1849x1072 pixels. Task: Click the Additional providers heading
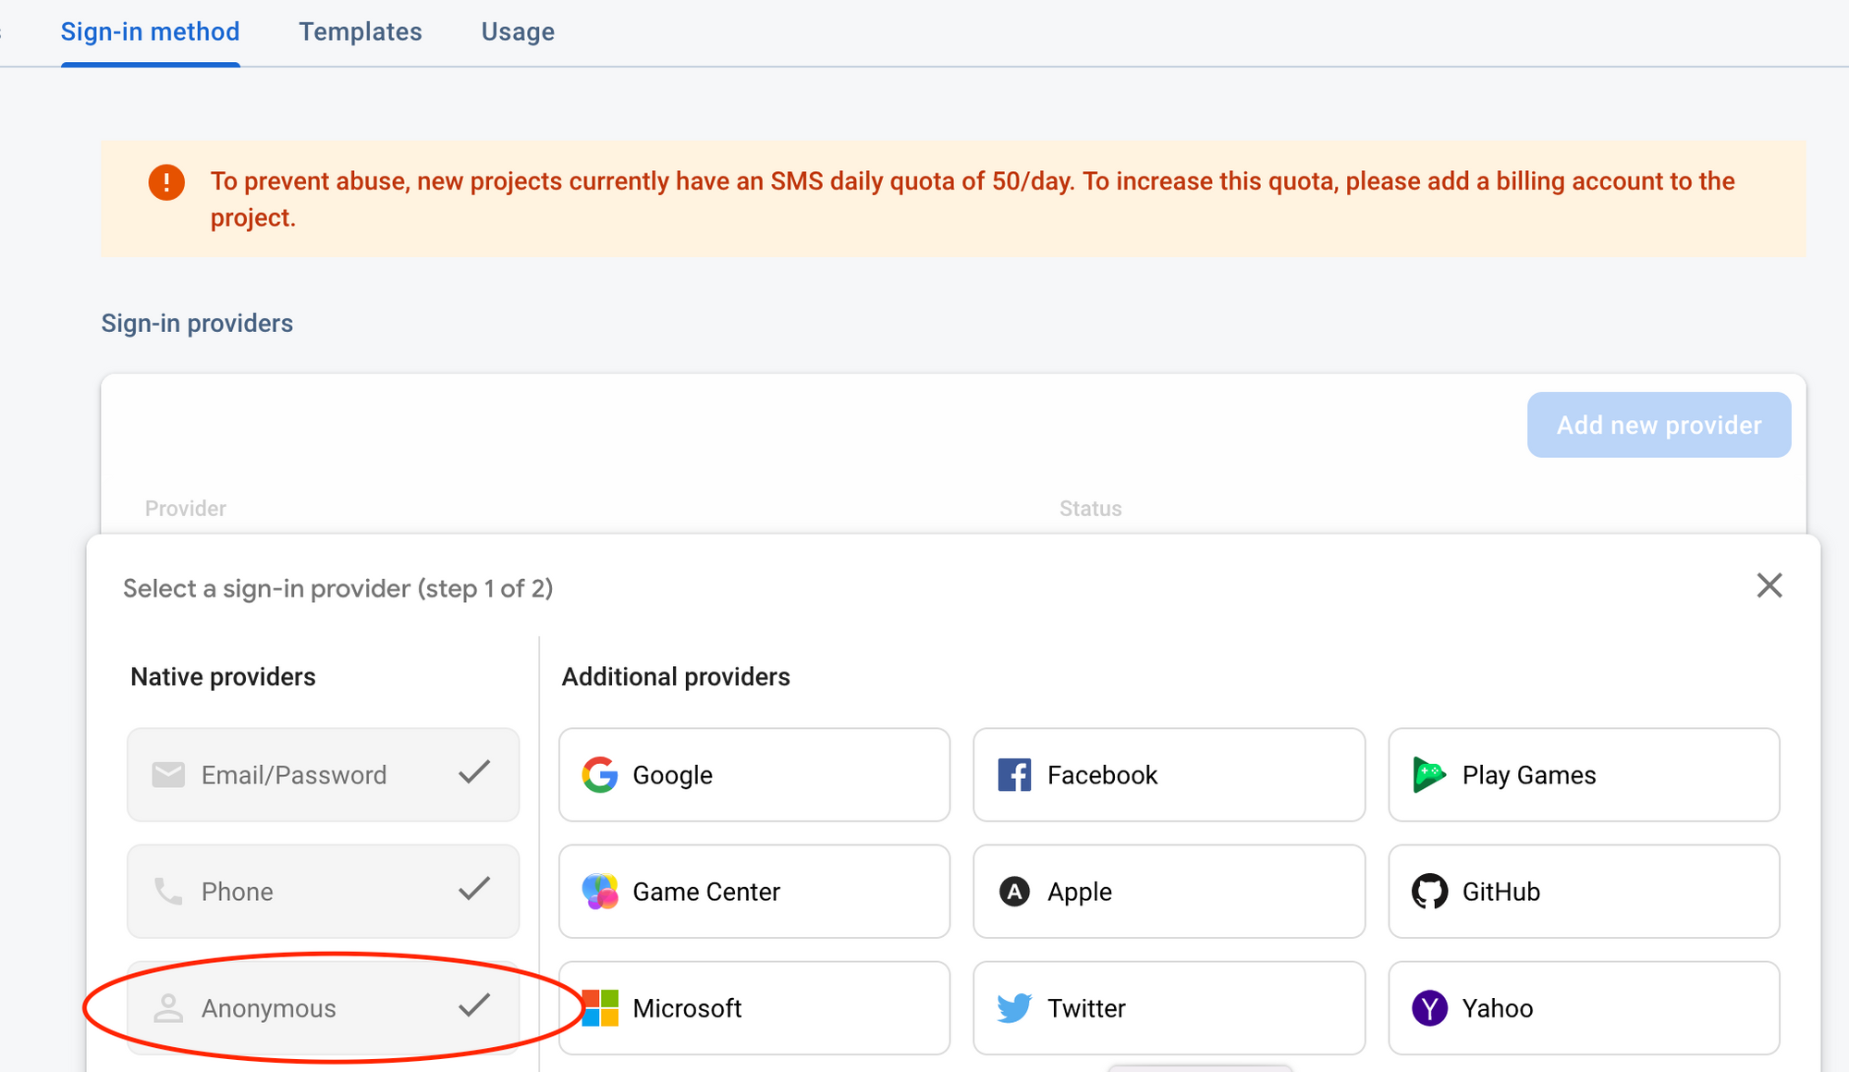point(676,676)
